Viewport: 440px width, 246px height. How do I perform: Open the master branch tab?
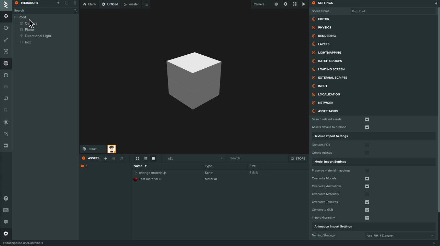click(x=131, y=4)
